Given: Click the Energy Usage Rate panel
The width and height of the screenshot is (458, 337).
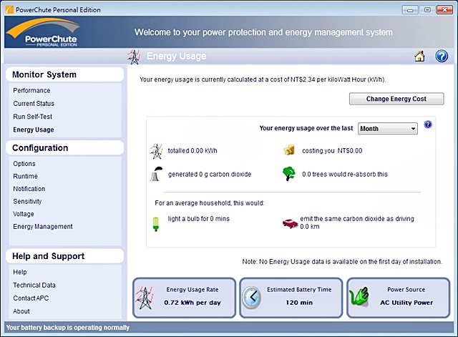Looking at the screenshot, I should pyautogui.click(x=184, y=298).
